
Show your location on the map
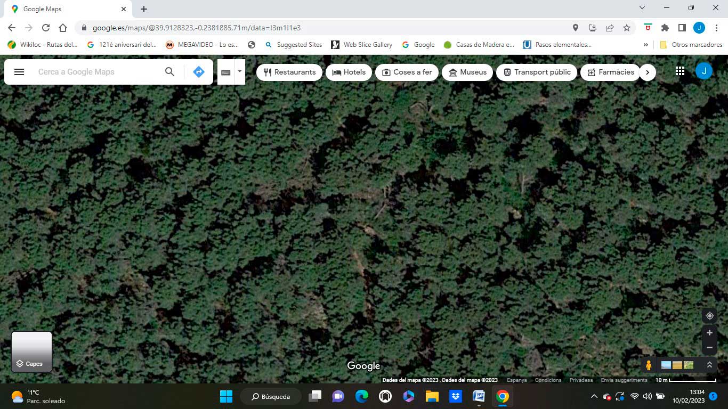[709, 316]
